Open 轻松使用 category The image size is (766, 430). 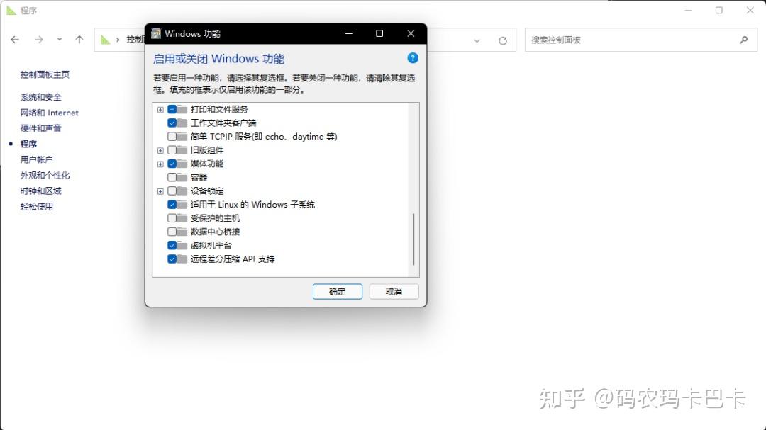coord(37,206)
